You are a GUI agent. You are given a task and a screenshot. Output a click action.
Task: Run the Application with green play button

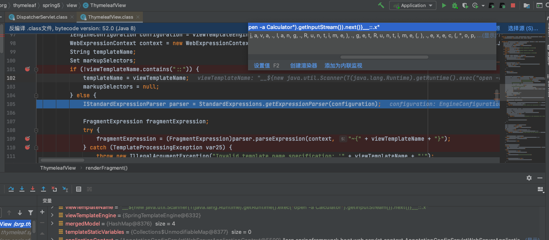click(x=444, y=5)
